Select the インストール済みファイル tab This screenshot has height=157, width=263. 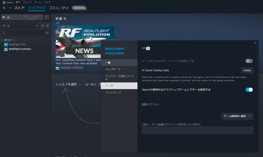pyautogui.click(x=119, y=77)
